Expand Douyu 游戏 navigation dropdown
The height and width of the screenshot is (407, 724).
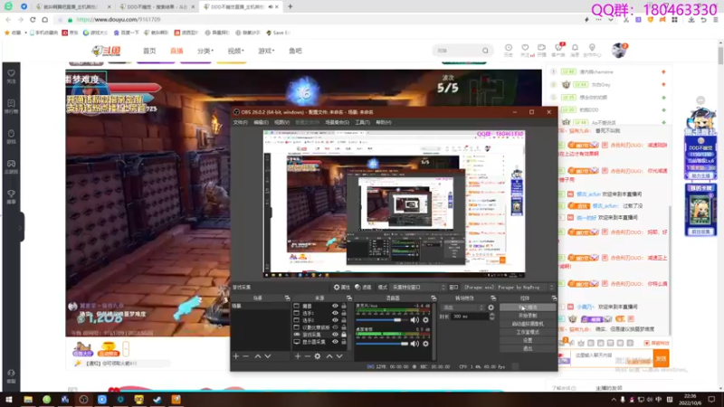point(266,51)
